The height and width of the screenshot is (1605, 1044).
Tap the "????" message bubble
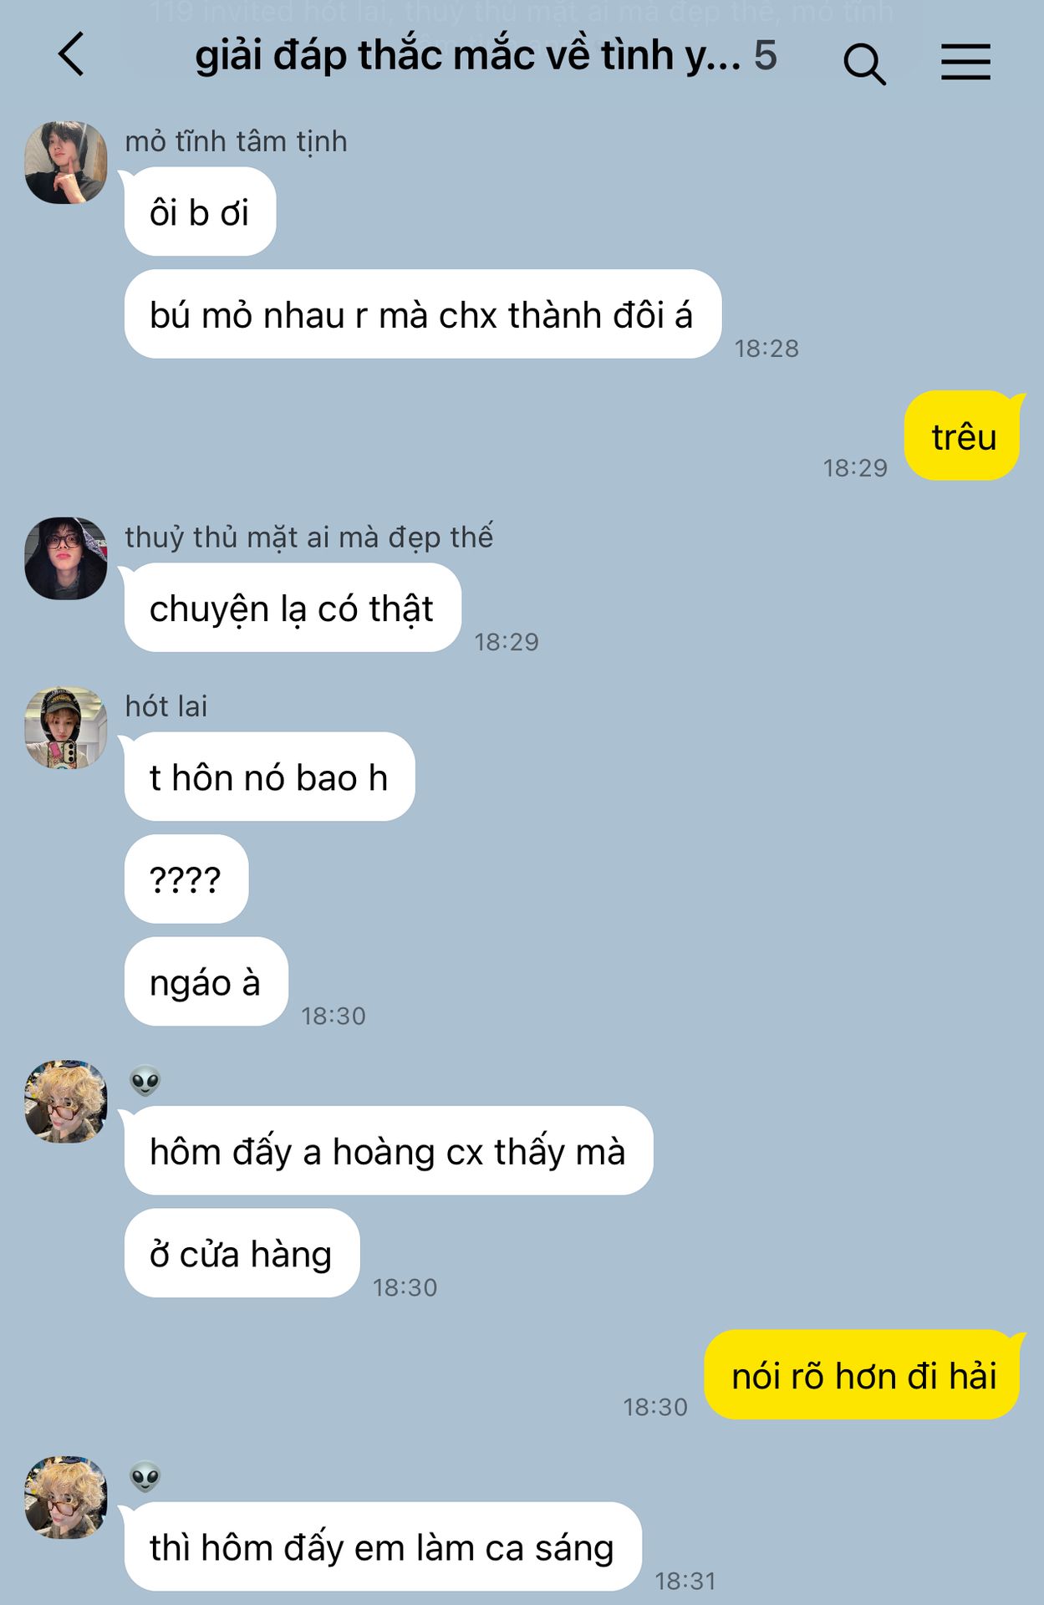(186, 879)
